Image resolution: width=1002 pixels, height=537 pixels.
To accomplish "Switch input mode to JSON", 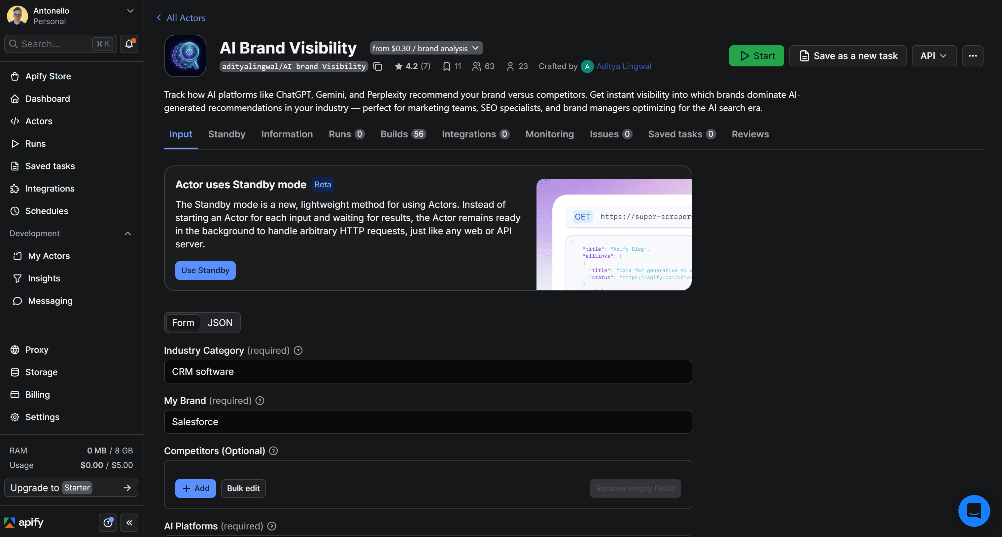I will point(220,323).
